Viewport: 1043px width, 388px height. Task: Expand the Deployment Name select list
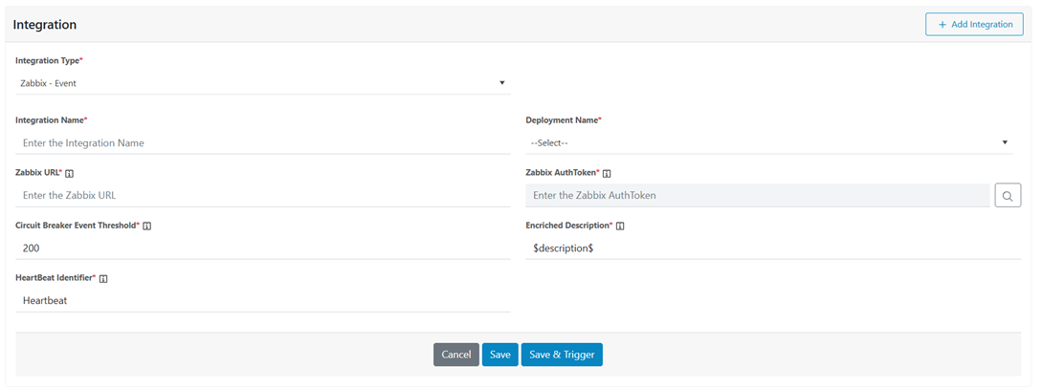[x=768, y=142]
